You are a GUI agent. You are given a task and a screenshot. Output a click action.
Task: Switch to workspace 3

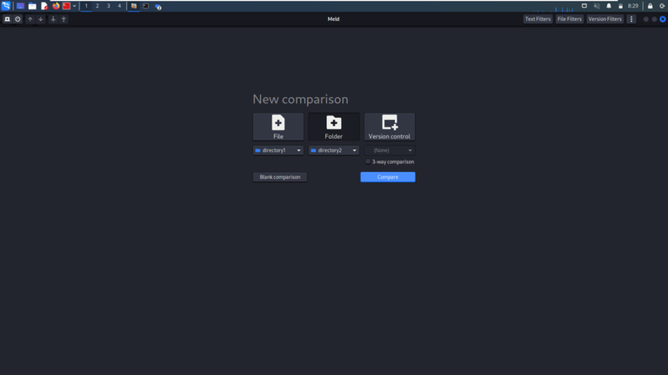(108, 6)
